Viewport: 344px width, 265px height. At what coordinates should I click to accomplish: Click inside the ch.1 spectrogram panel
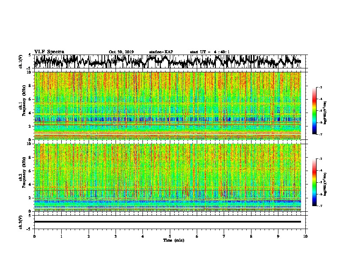(x=167, y=106)
